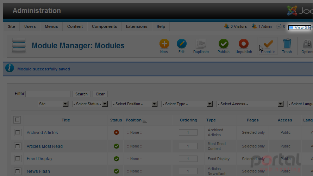The width and height of the screenshot is (313, 176).
Task: Click the New module toolbar icon
Action: tap(164, 44)
